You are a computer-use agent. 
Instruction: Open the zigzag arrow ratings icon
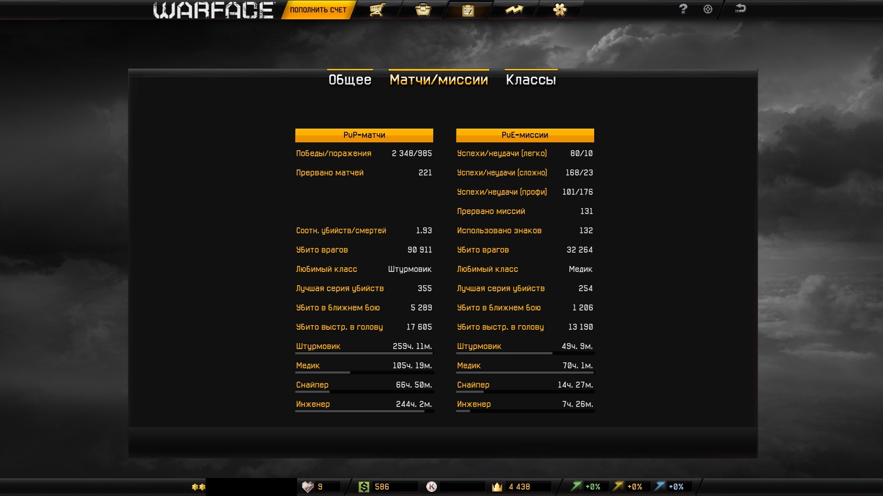point(514,10)
